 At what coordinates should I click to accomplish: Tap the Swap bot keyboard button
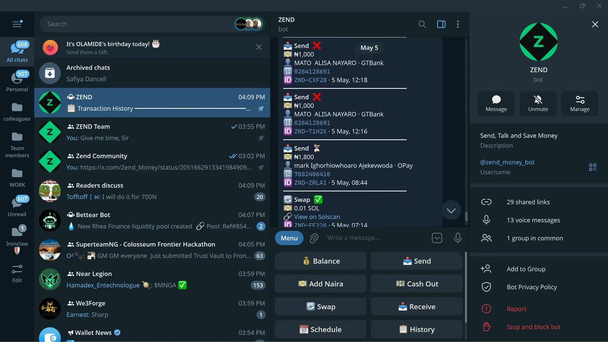(x=321, y=306)
